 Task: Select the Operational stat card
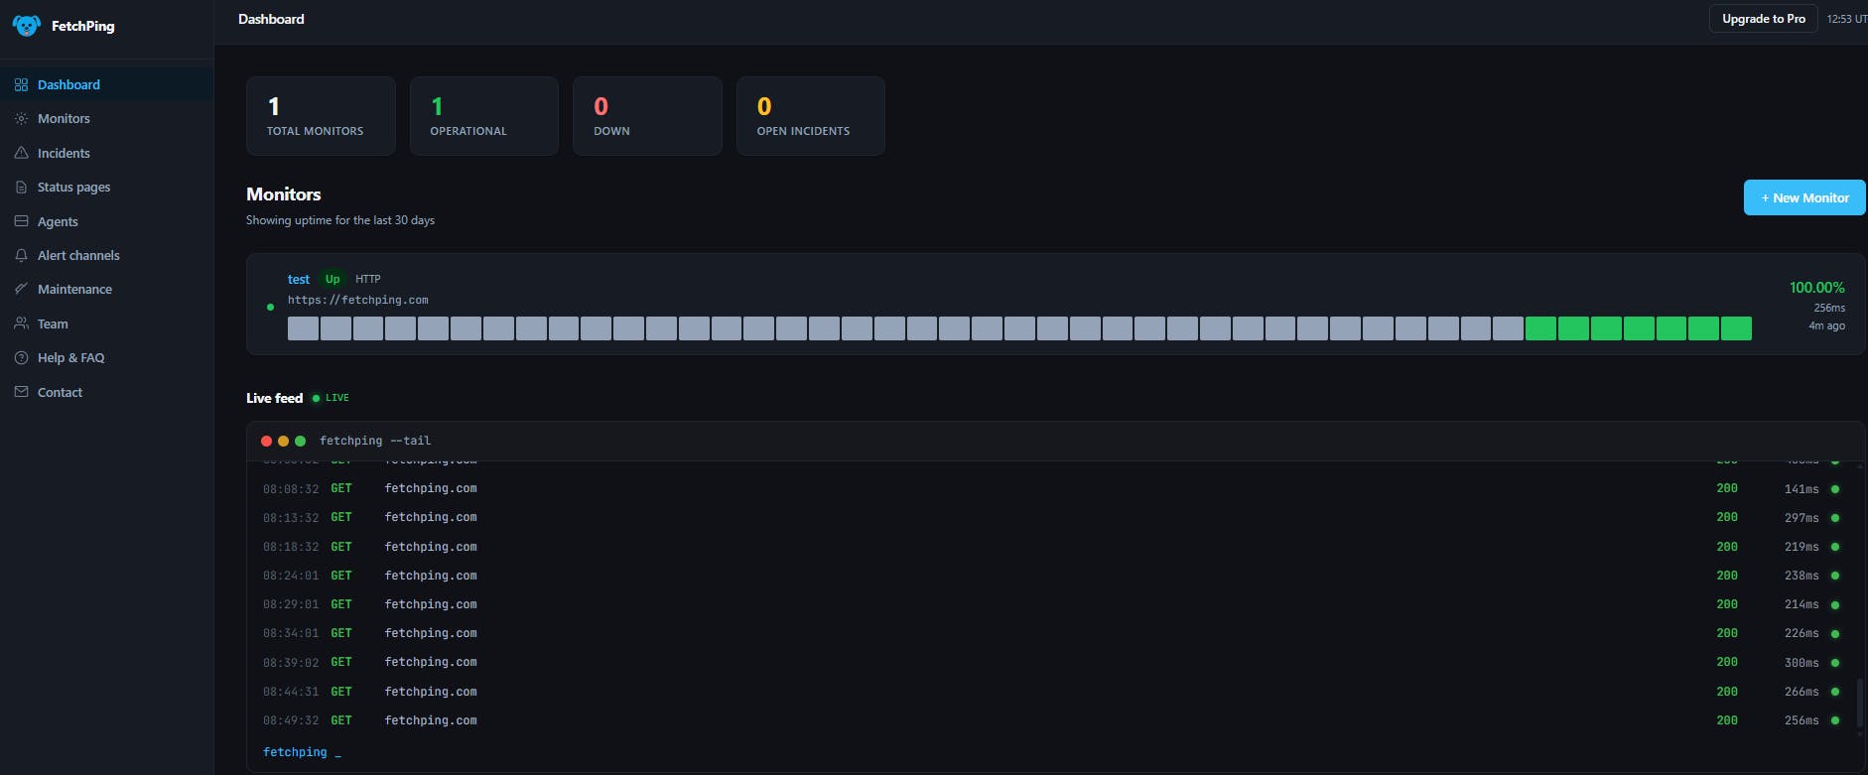coord(484,116)
